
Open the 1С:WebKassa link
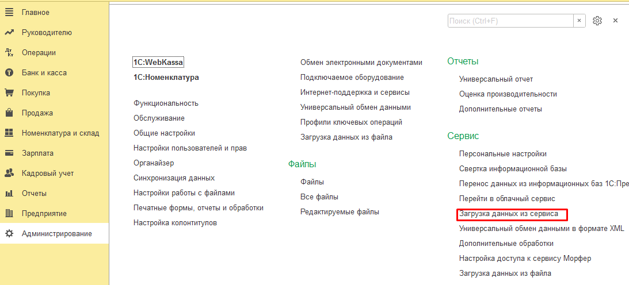tap(158, 62)
